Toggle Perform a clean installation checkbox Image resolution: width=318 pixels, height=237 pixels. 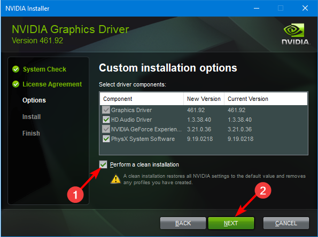[103, 164]
